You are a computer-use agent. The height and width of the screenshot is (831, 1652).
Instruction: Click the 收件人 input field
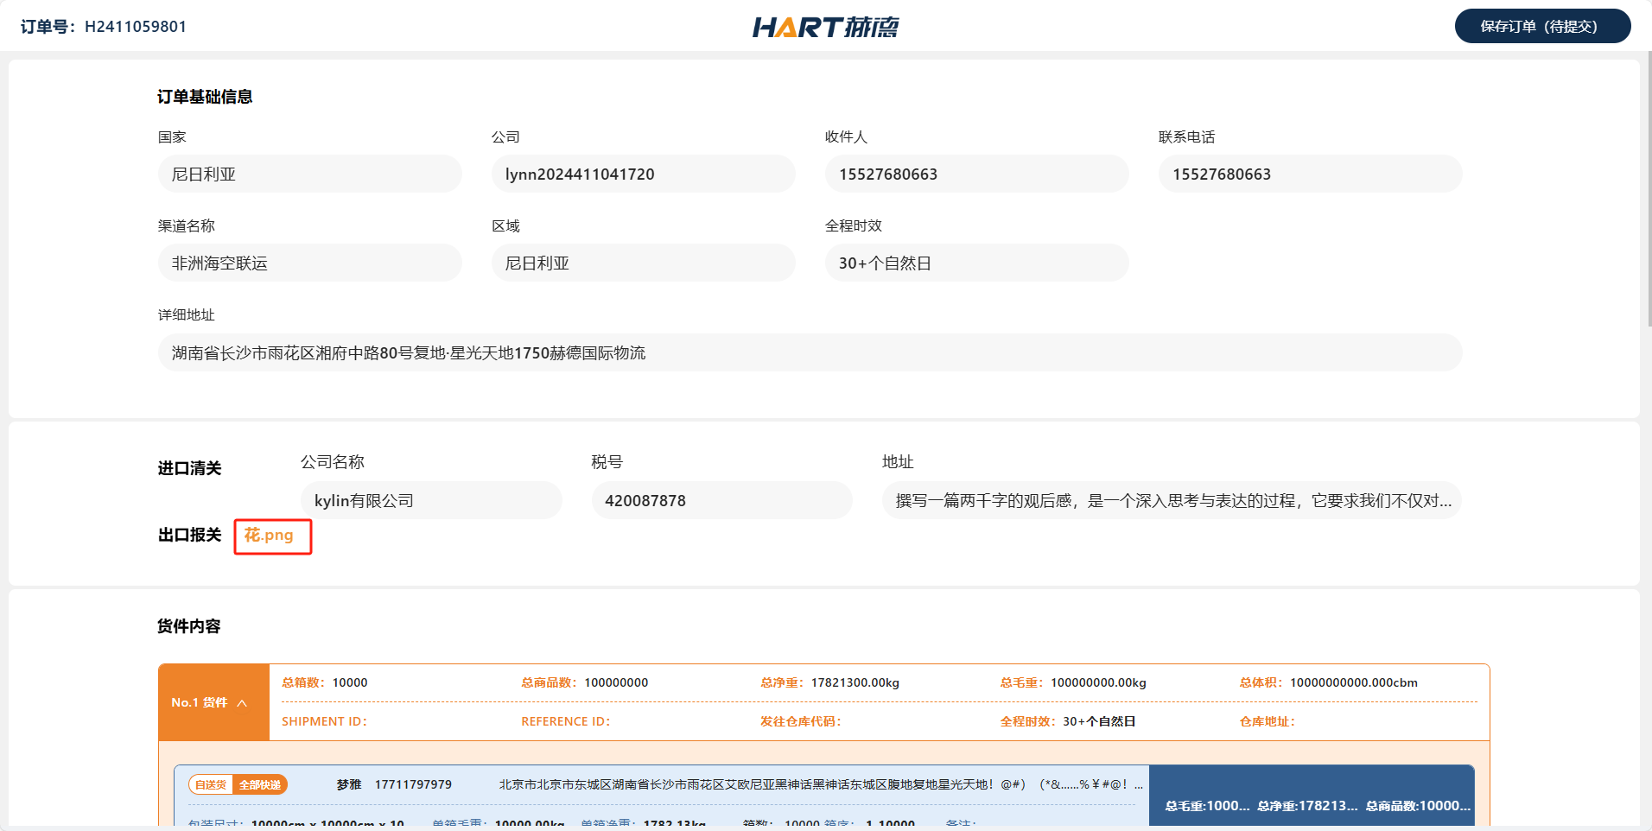pyautogui.click(x=976, y=174)
